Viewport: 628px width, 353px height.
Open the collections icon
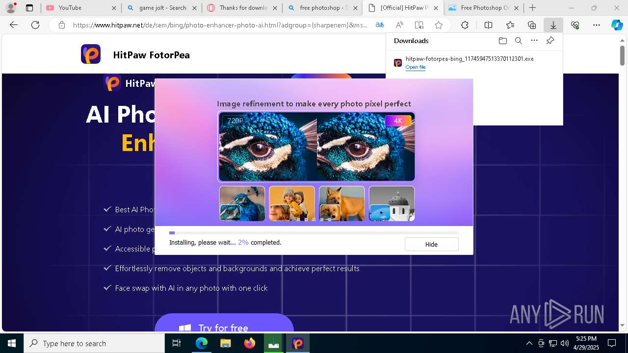point(532,25)
